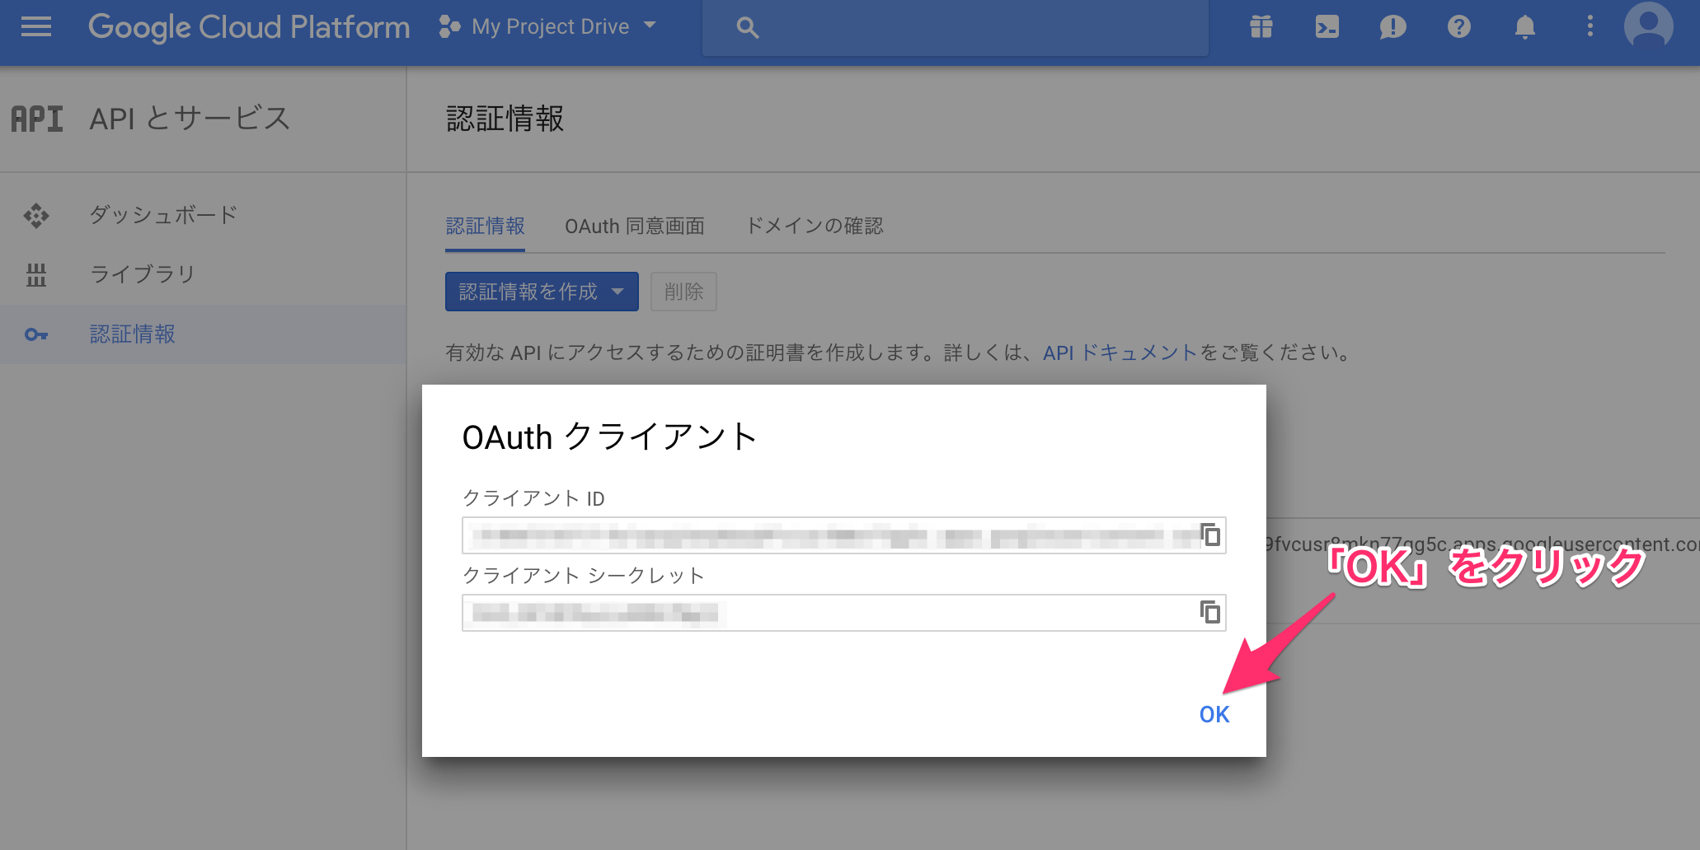
Task: Show notifications bell
Action: pos(1524,27)
